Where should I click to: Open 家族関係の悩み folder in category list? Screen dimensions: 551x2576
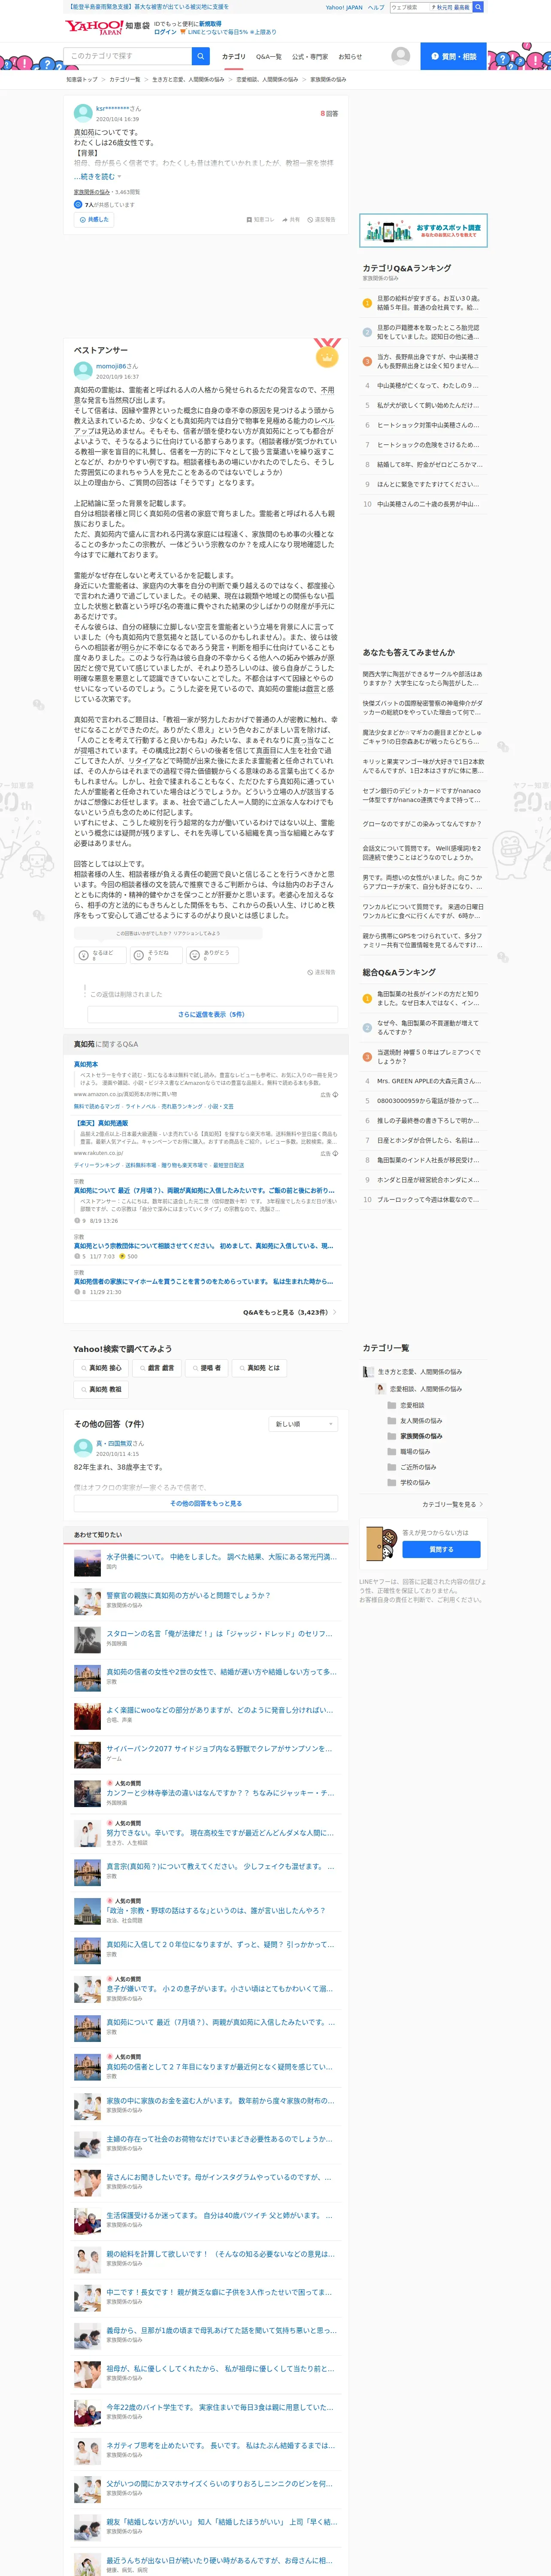tap(415, 1436)
